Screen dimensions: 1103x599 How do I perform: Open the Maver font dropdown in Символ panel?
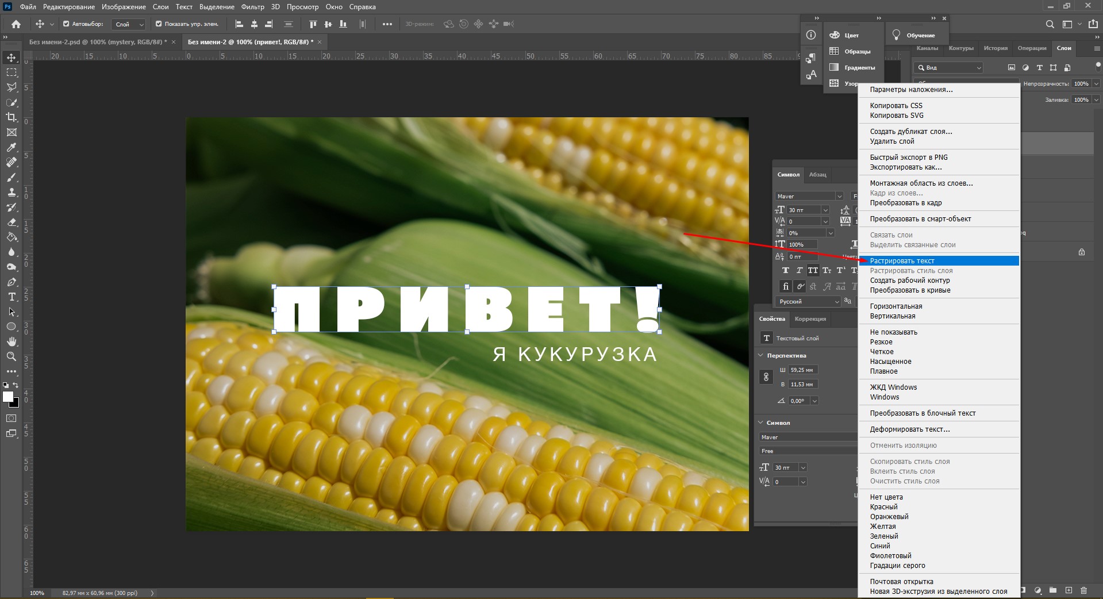coord(839,196)
